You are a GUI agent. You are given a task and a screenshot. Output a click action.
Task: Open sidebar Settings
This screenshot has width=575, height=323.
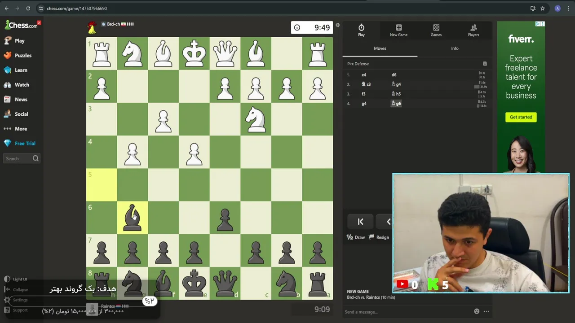(x=16, y=300)
